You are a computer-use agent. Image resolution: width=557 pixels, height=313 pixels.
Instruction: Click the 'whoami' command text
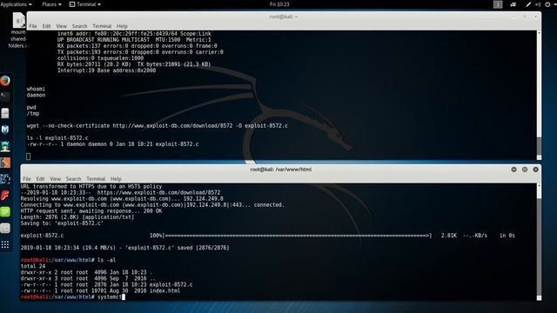[x=36, y=89]
